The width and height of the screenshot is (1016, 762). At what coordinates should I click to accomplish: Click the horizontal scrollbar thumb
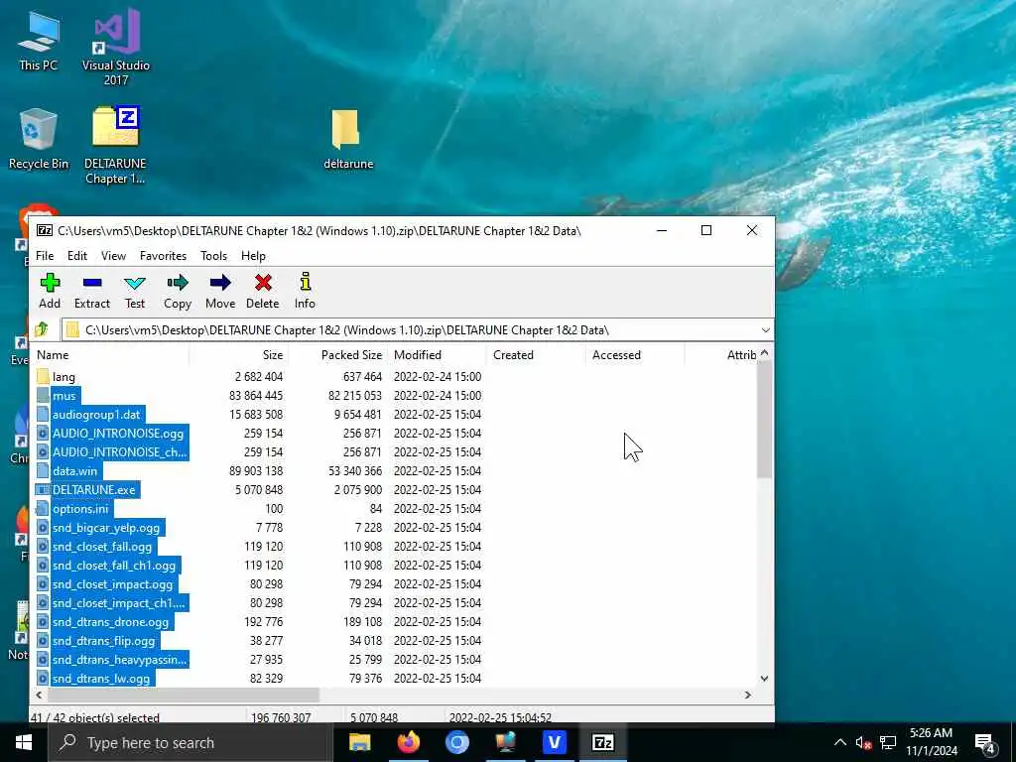pos(184,695)
